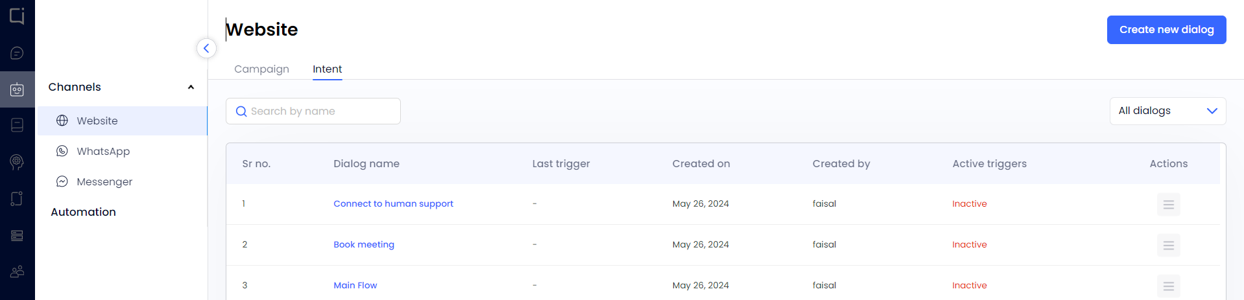
Task: Open the flow path icon in sidebar
Action: [18, 198]
